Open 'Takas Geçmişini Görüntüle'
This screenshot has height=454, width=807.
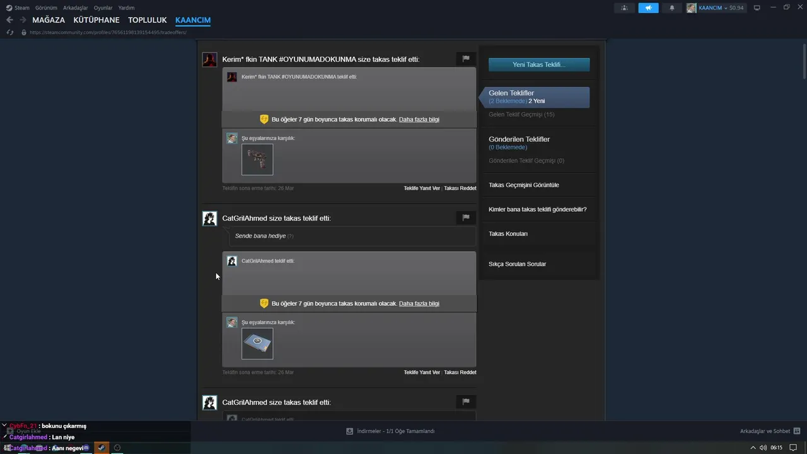click(524, 185)
